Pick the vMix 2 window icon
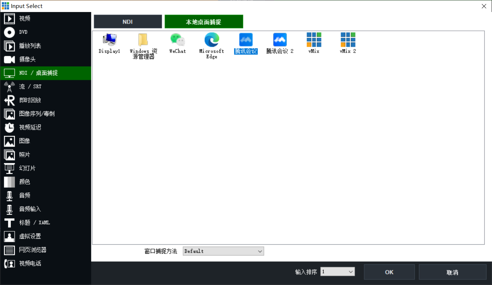This screenshot has width=492, height=285. [348, 40]
